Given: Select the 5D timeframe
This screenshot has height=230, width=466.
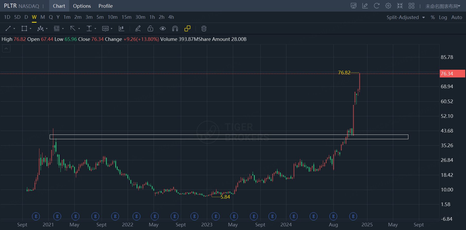Looking at the screenshot, I should 17,17.
